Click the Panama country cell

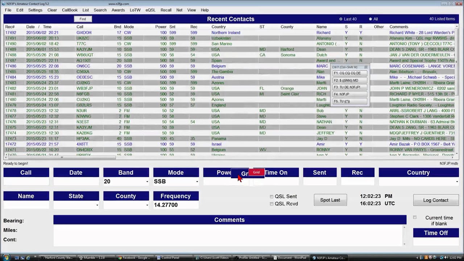click(x=219, y=138)
